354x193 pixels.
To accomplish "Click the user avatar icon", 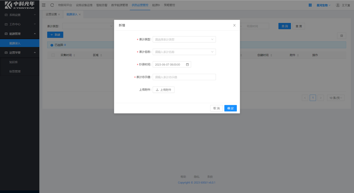I will 338,5.
